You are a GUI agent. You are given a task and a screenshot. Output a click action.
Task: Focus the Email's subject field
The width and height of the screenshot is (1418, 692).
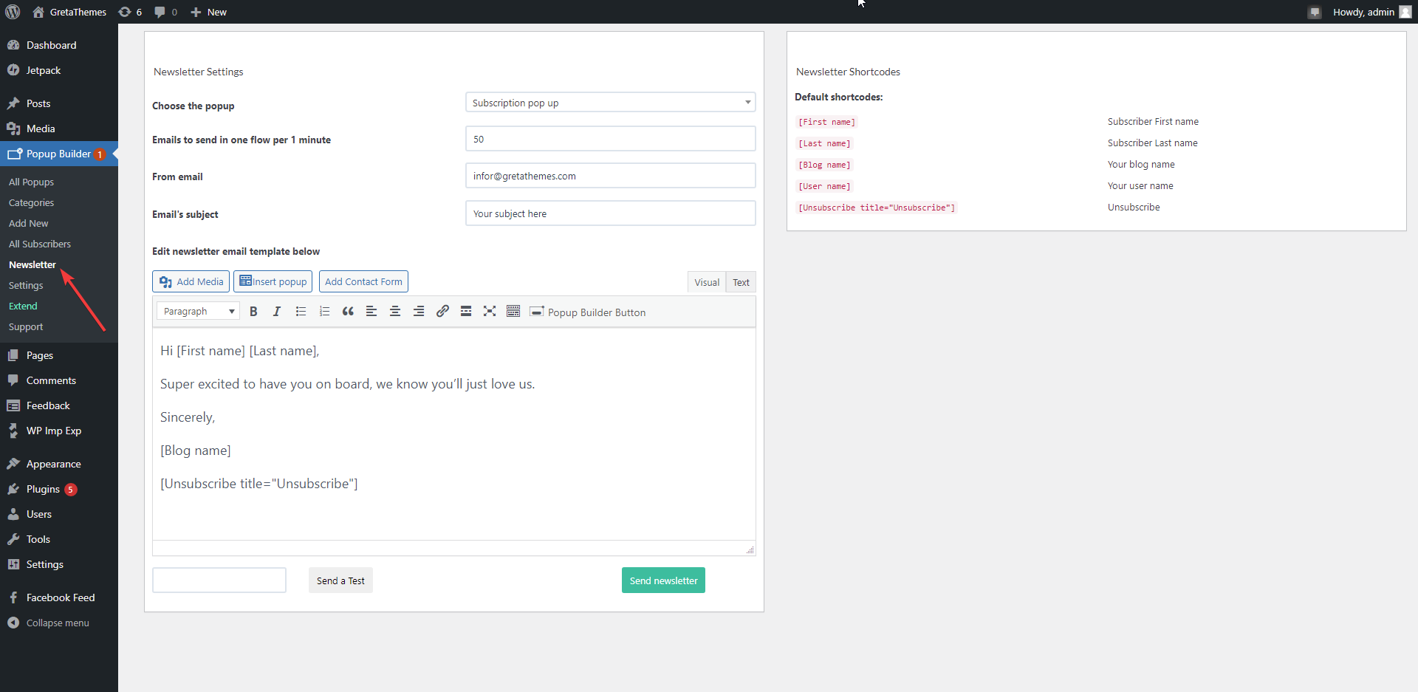click(611, 213)
